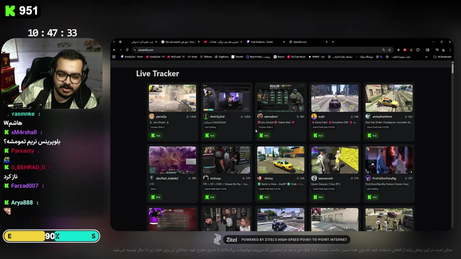Open the AmirEyZed - Twitch bookmark
The image size is (461, 259).
tap(132, 57)
